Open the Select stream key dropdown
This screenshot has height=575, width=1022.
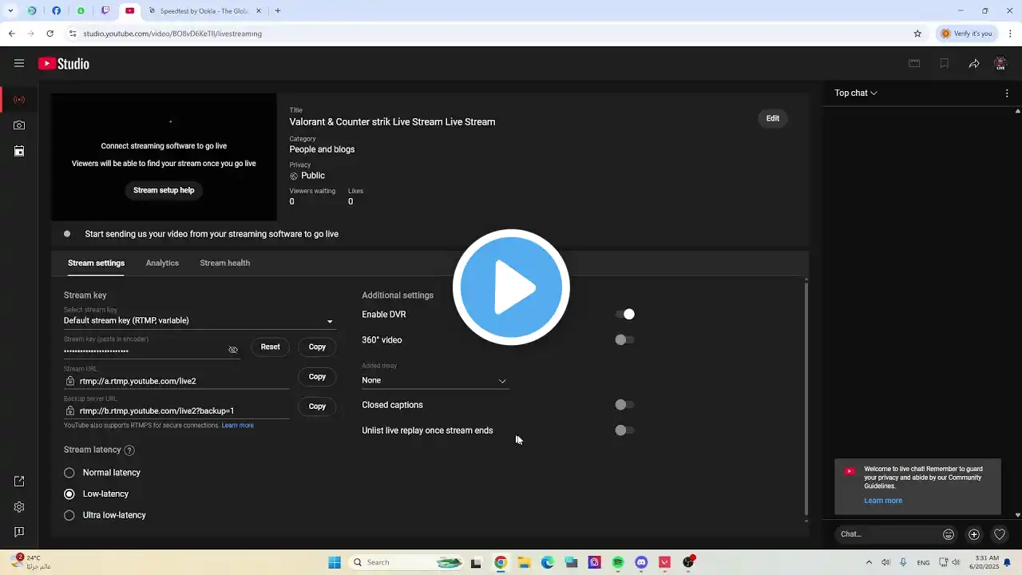point(200,320)
